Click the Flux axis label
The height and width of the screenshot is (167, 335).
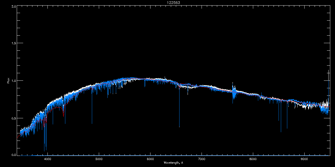(8, 80)
